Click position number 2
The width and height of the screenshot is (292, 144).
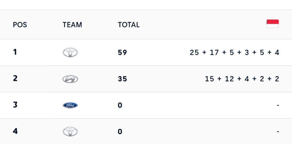click(x=15, y=79)
